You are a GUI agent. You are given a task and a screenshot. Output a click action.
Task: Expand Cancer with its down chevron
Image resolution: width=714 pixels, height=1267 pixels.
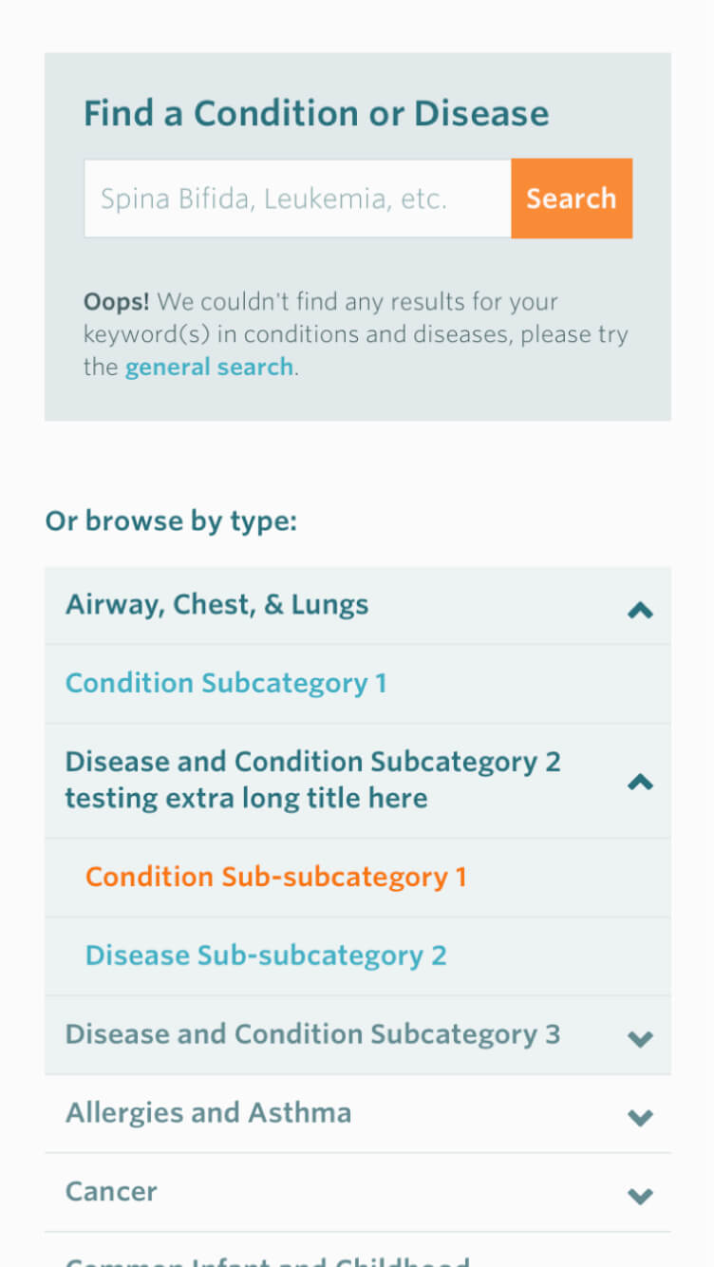(x=641, y=1197)
